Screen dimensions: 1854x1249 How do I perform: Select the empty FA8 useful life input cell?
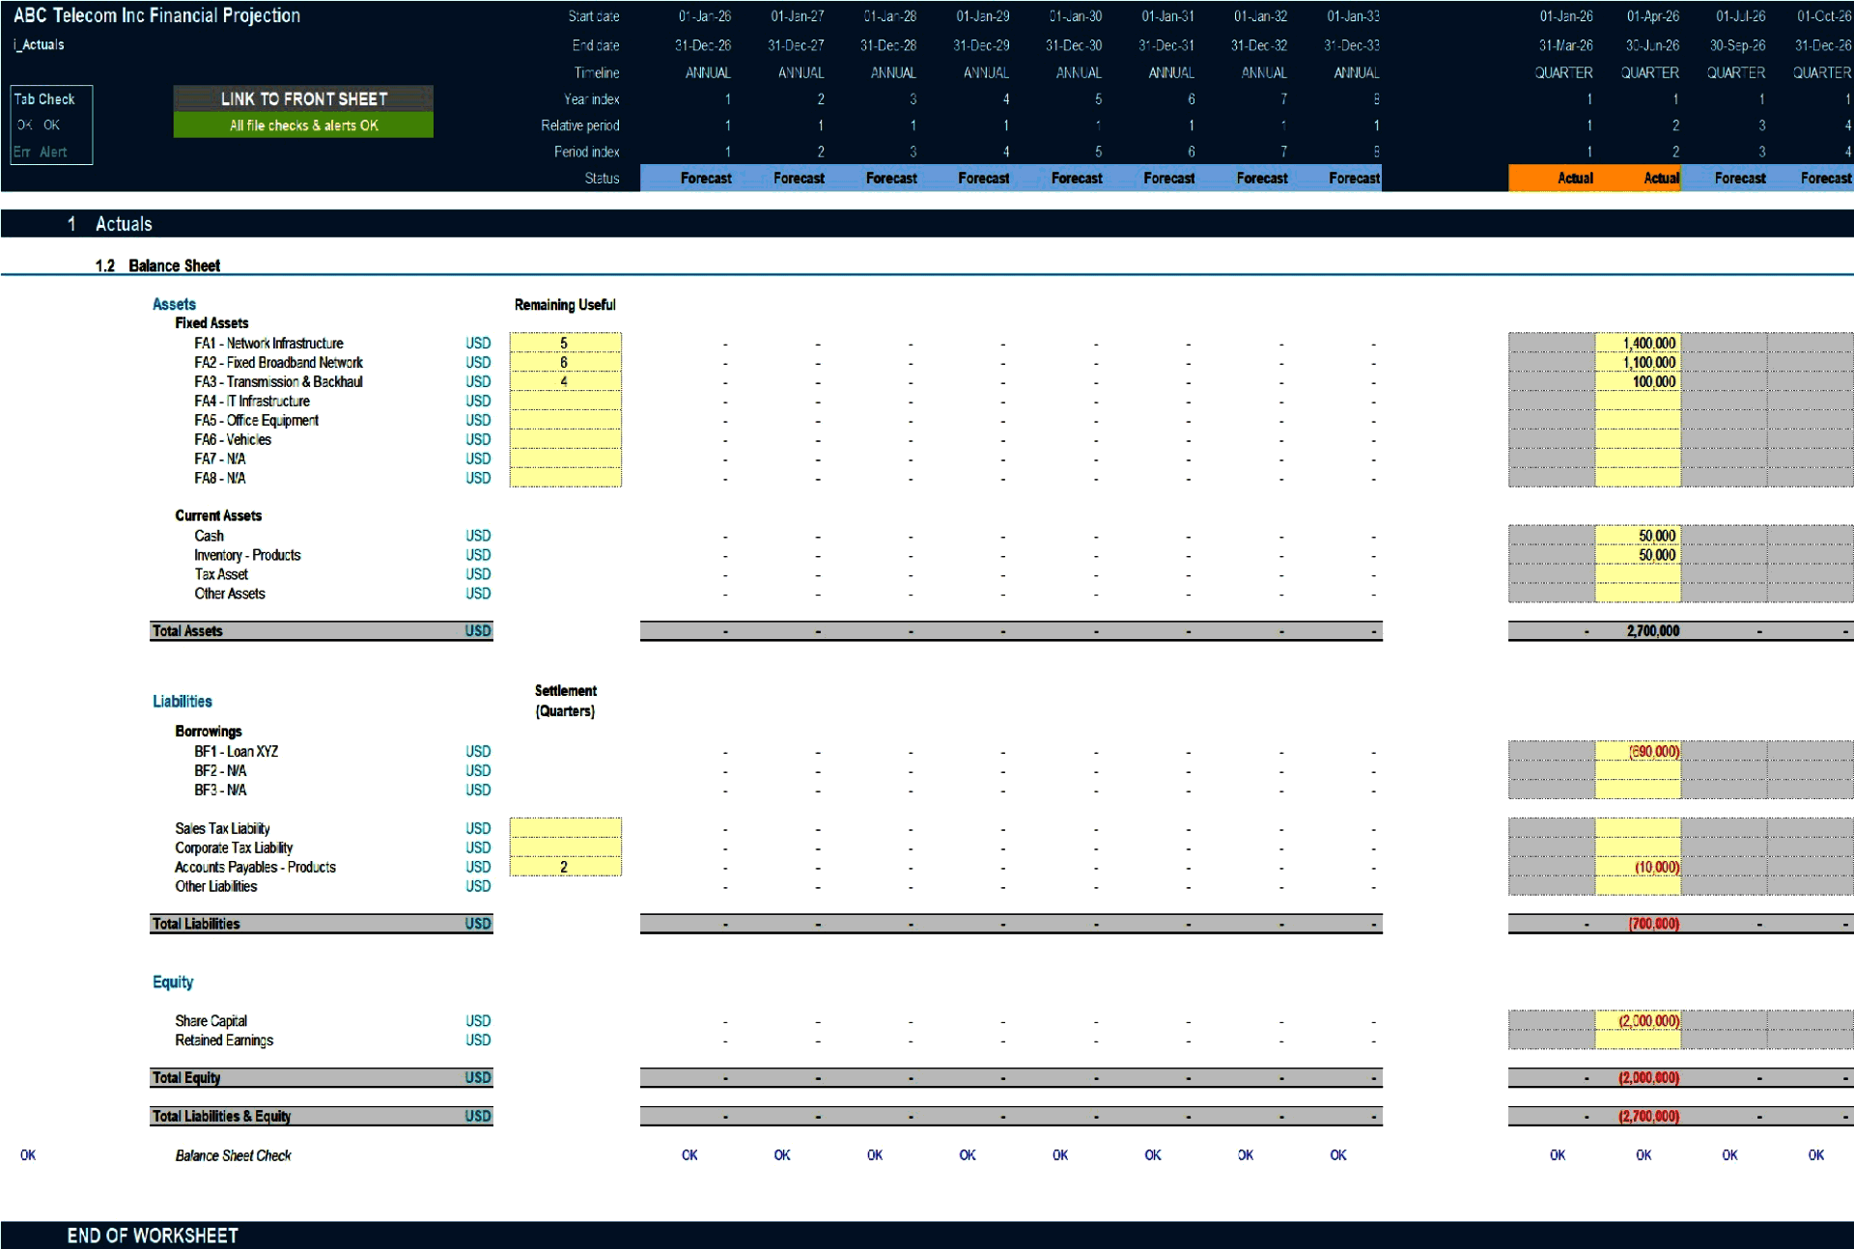pos(566,478)
